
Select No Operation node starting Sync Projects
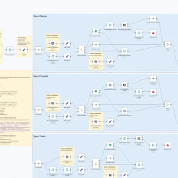tap(38, 110)
